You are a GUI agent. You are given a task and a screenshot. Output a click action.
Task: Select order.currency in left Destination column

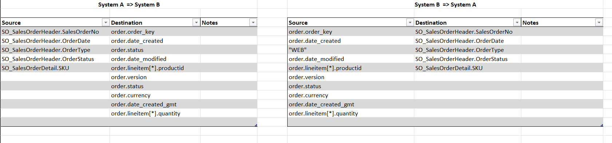coord(155,95)
